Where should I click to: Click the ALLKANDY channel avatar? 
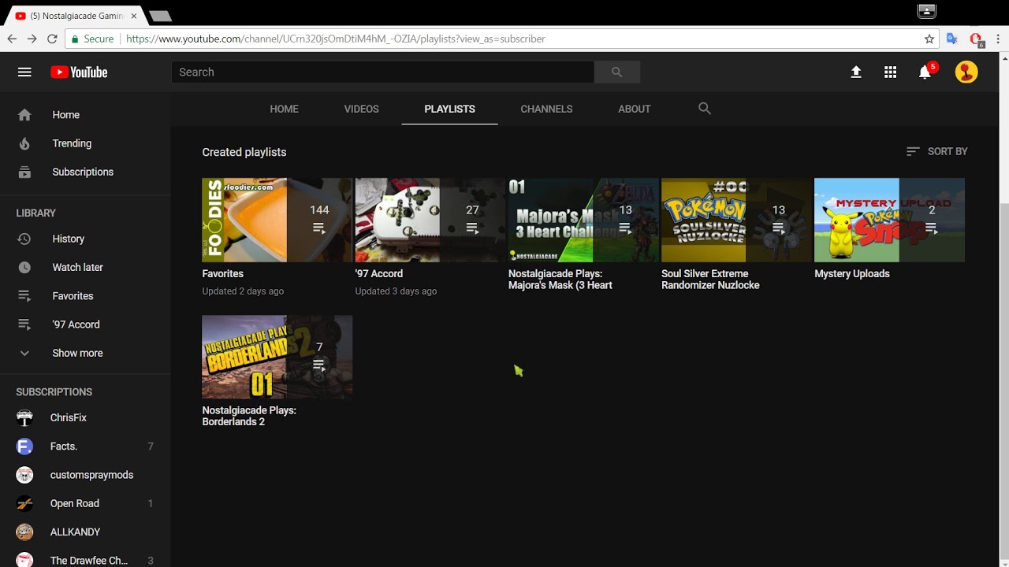click(24, 532)
